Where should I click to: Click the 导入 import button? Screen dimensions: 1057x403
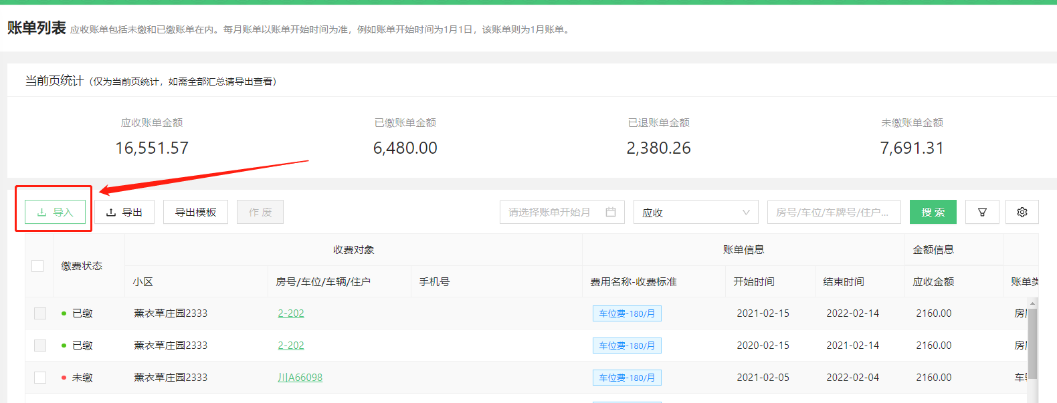click(x=55, y=212)
